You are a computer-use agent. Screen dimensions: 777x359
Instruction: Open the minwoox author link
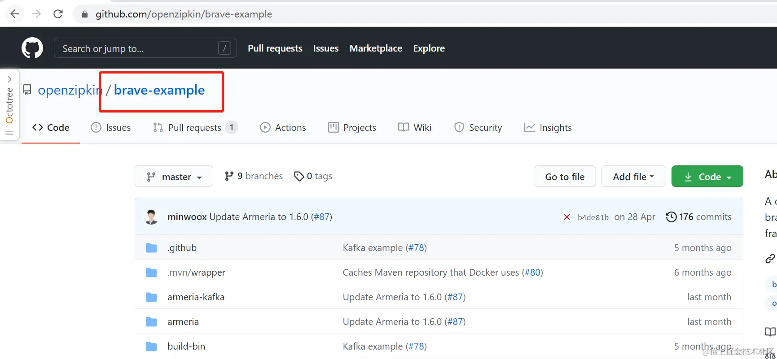click(187, 217)
